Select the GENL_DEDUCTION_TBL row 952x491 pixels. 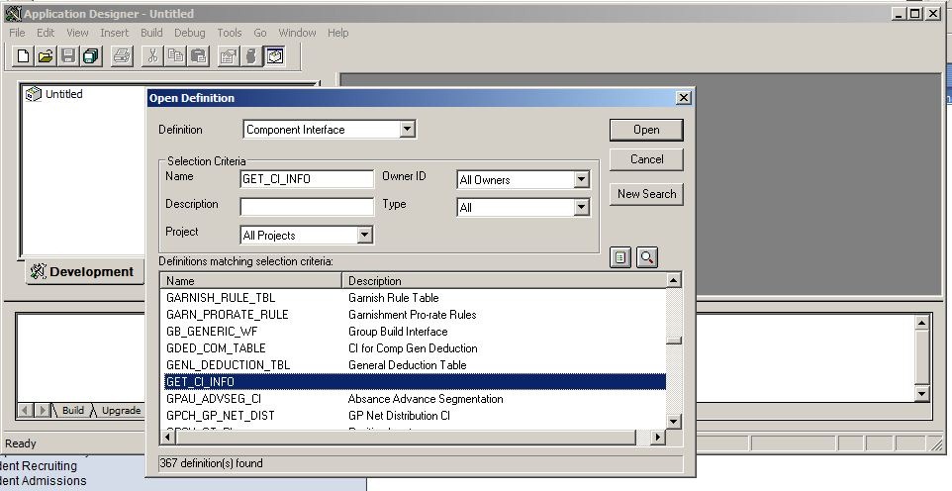[x=415, y=365]
